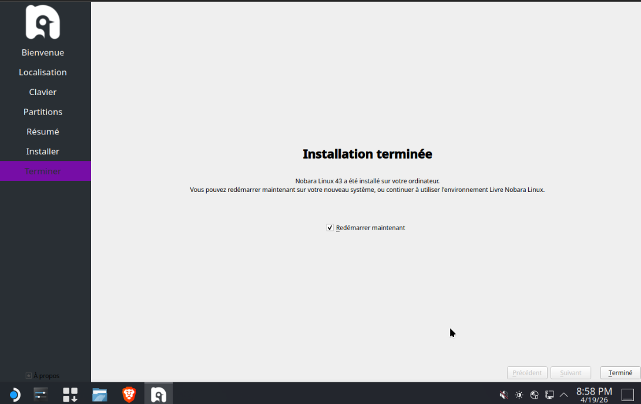The image size is (641, 404).
Task: Select the Terminer step in the sidebar
Action: [43, 171]
